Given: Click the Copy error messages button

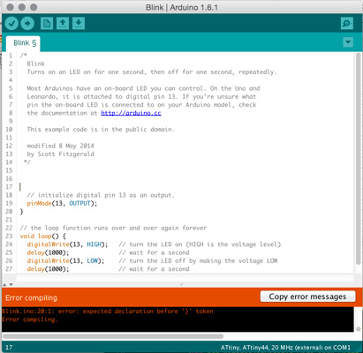Looking at the screenshot, I should tap(307, 297).
